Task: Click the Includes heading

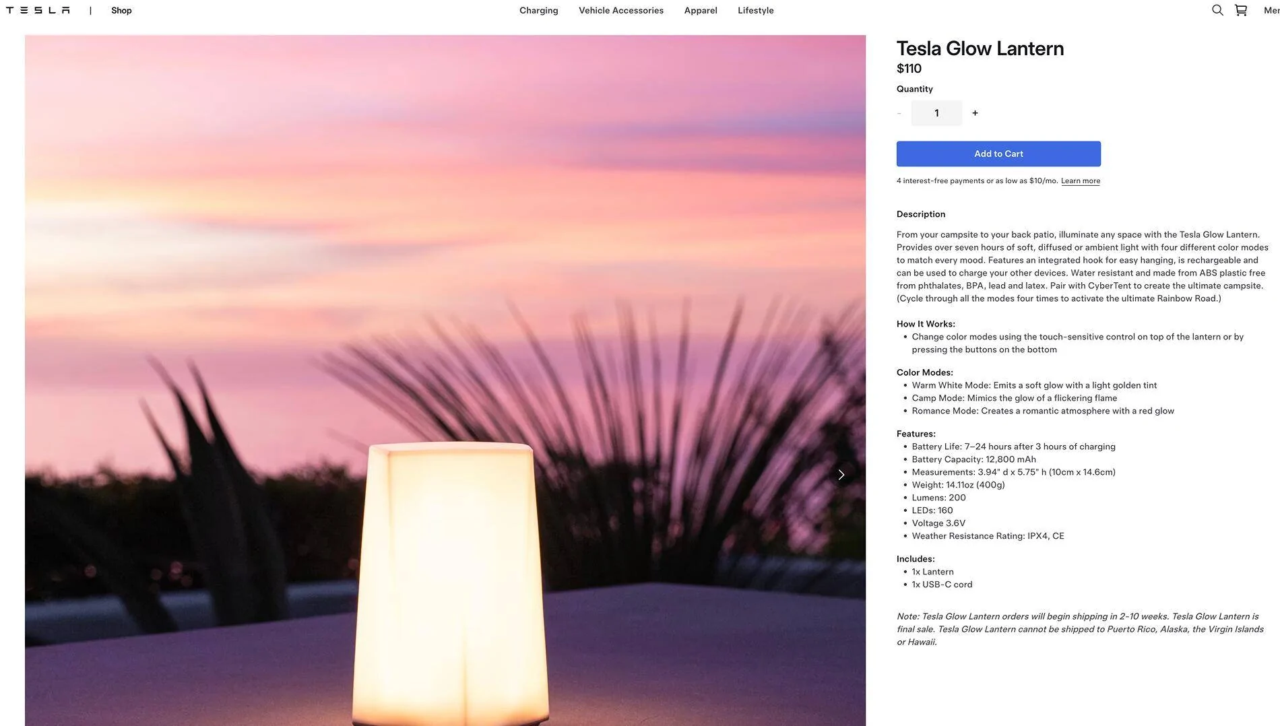Action: (x=916, y=559)
